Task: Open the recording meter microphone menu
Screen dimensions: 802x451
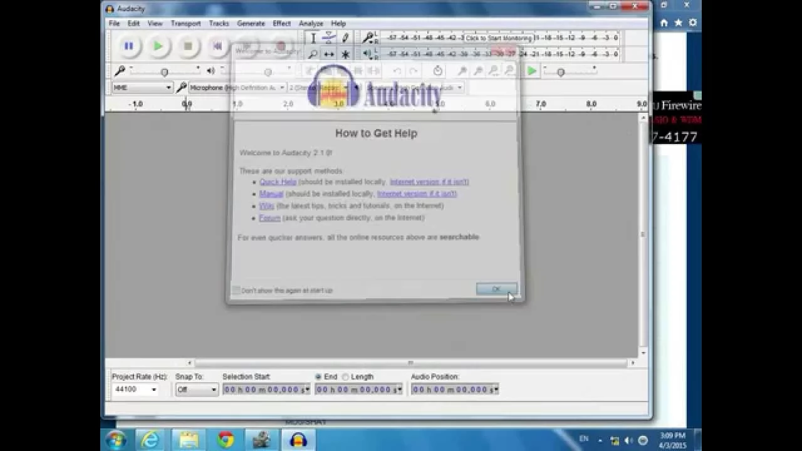Action: tap(369, 38)
